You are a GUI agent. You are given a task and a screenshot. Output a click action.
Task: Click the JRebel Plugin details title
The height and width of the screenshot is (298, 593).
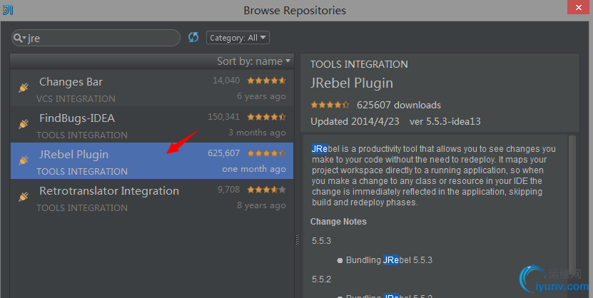click(x=352, y=83)
